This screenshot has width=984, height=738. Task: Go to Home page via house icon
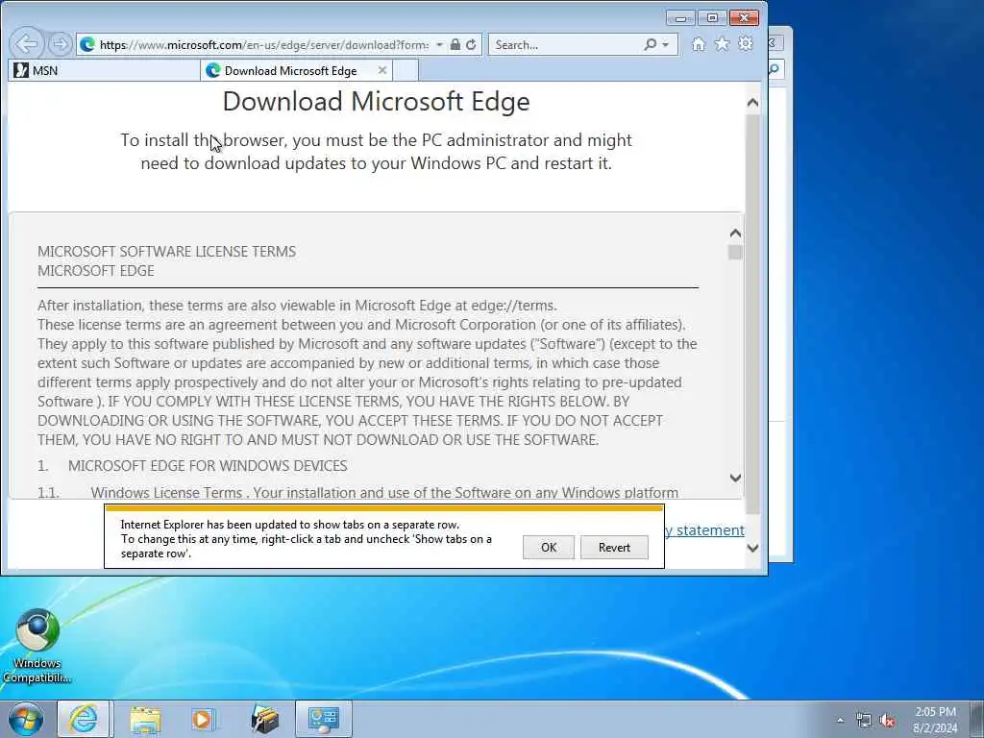[x=698, y=44]
